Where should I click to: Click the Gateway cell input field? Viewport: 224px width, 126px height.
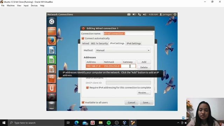coord(128,66)
